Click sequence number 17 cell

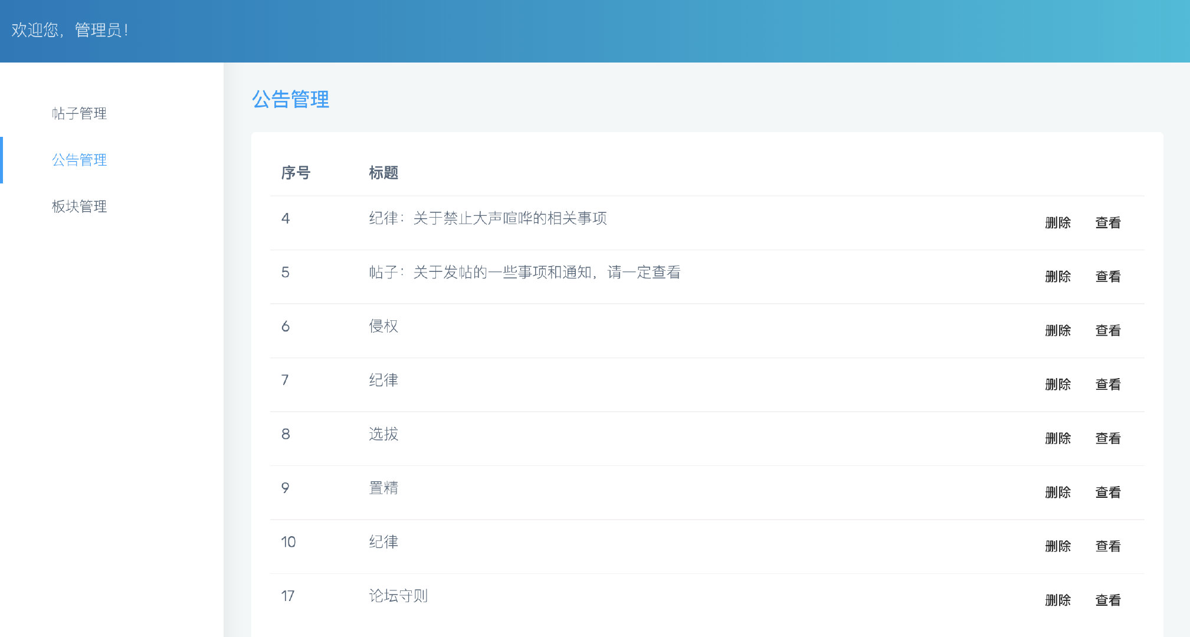point(288,596)
